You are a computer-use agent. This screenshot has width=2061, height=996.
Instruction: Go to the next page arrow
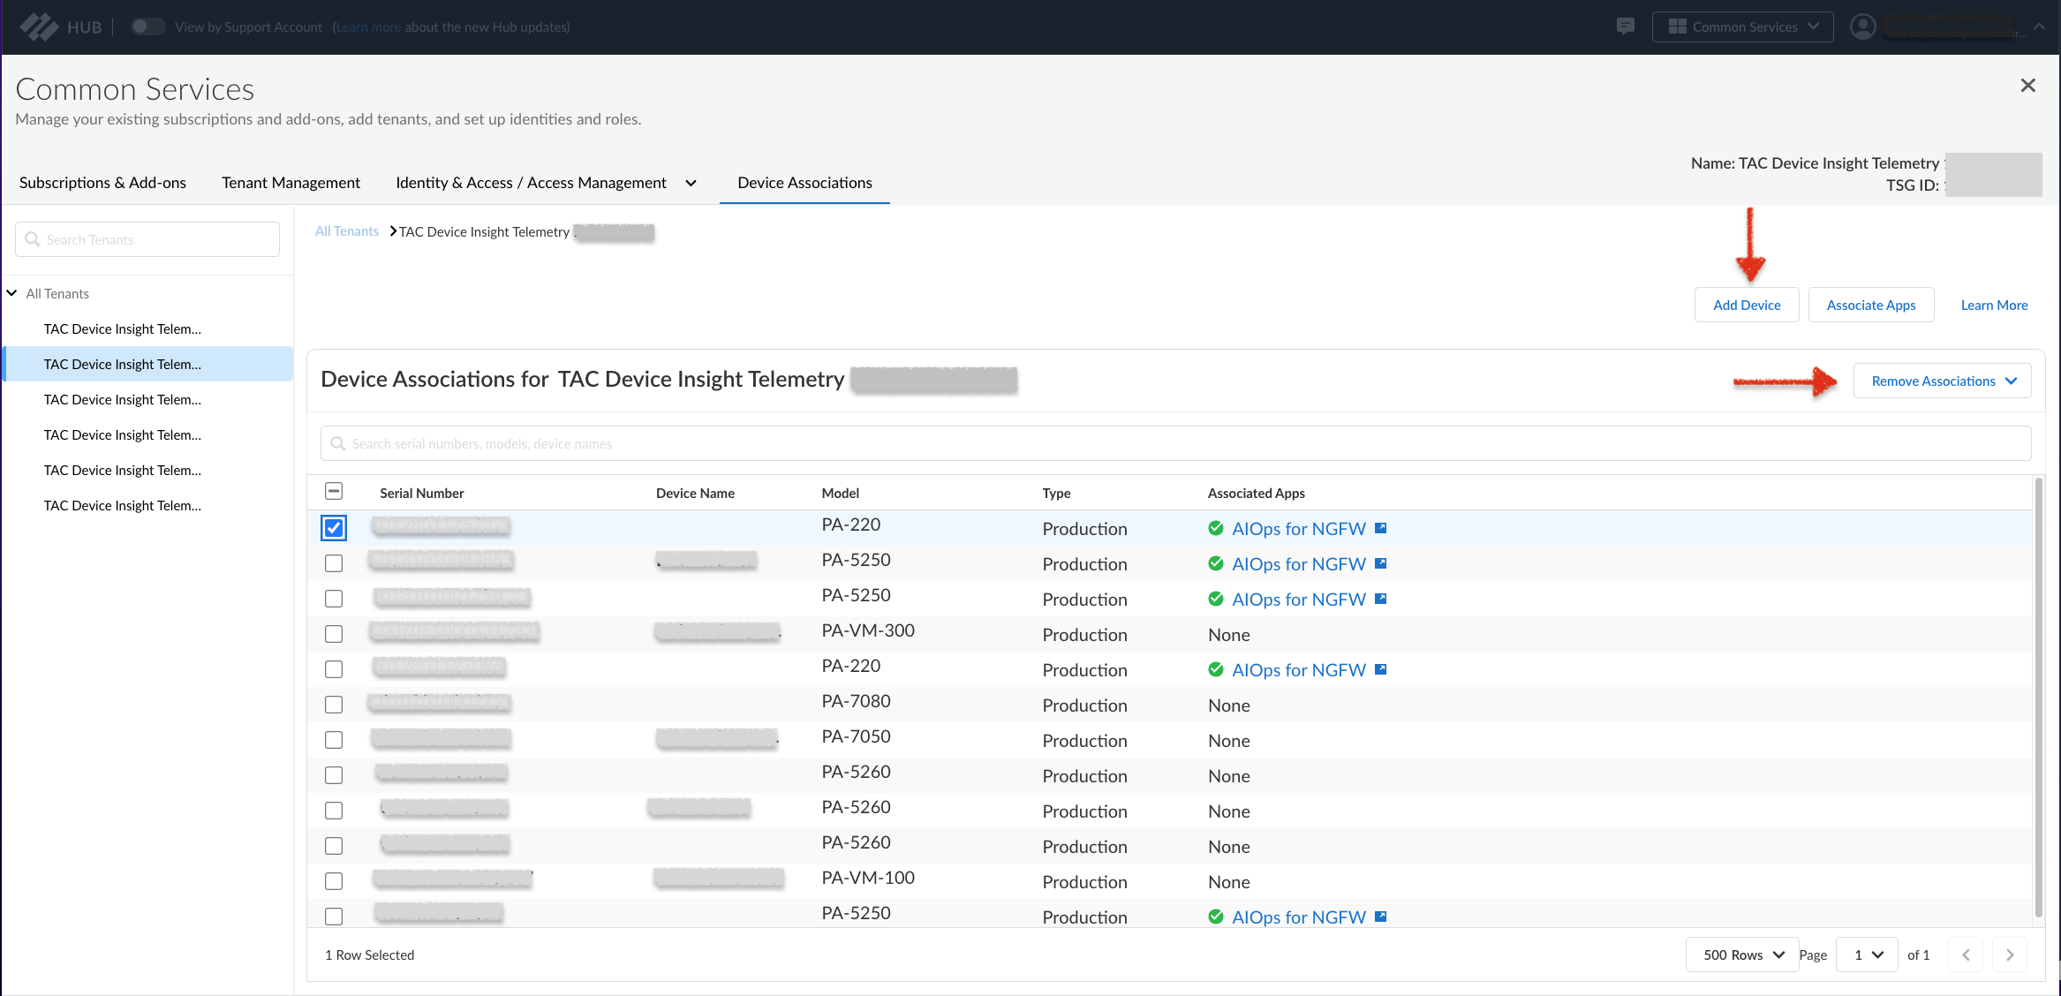click(2010, 954)
